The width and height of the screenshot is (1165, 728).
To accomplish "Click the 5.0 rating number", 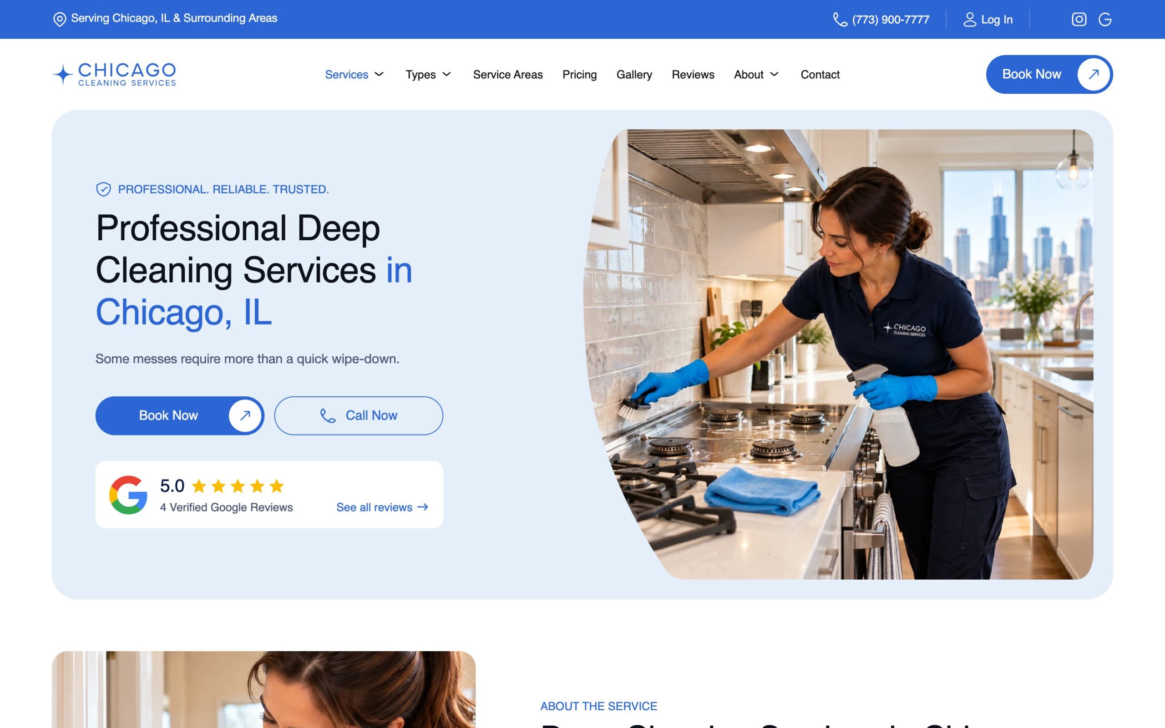I will (x=172, y=486).
